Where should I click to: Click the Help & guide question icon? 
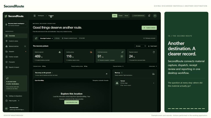pos(7,101)
